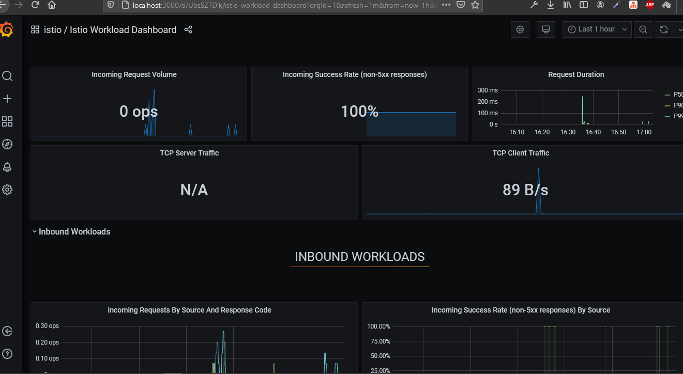Open the Help question mark icon
The height and width of the screenshot is (374, 683).
(7, 354)
